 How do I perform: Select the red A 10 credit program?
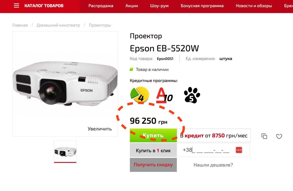[164, 95]
